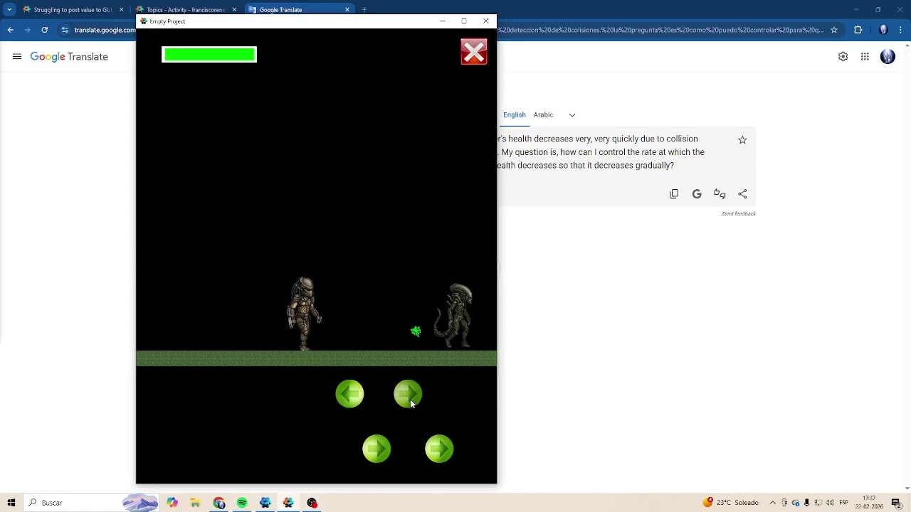Screen dimensions: 911x512
Task: Copy the translation text
Action: (x=674, y=194)
